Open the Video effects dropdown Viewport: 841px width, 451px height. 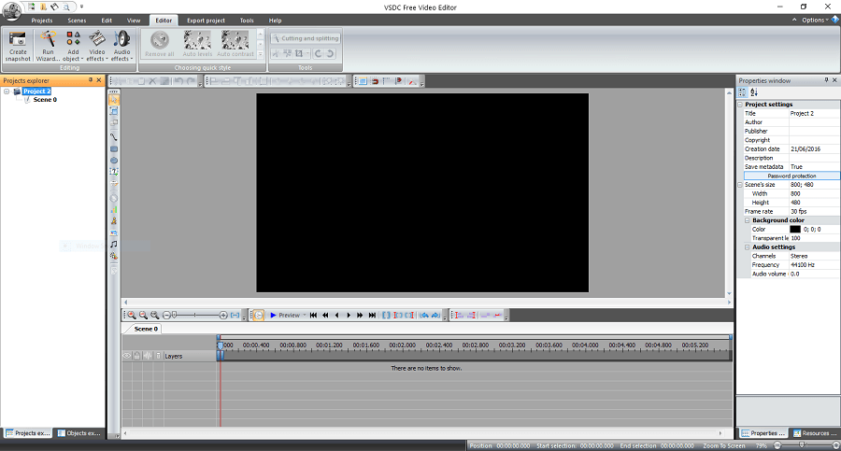point(97,46)
